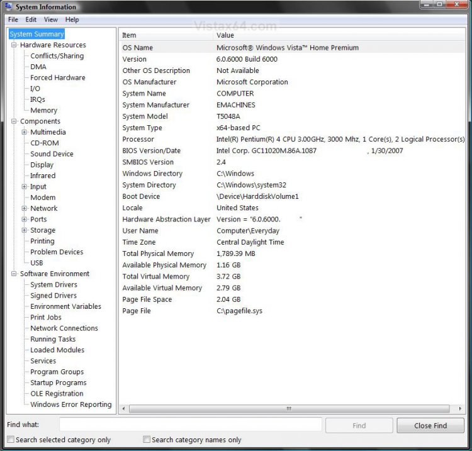The width and height of the screenshot is (472, 451).
Task: Click the horizontal scrollbar thumb
Action: coord(289,409)
